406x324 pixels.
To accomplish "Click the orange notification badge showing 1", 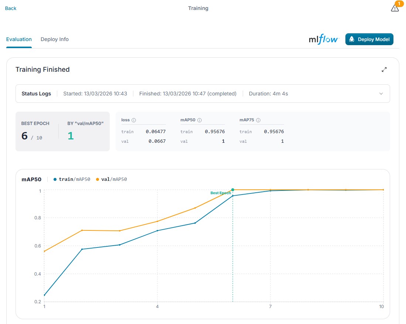I will [399, 3].
